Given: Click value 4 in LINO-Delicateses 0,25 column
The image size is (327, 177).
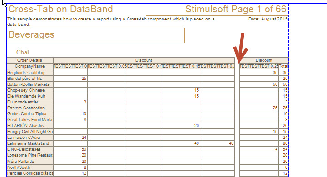Looking at the screenshot, I should (x=276, y=149).
